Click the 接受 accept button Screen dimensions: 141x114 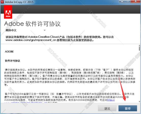click(128, 108)
